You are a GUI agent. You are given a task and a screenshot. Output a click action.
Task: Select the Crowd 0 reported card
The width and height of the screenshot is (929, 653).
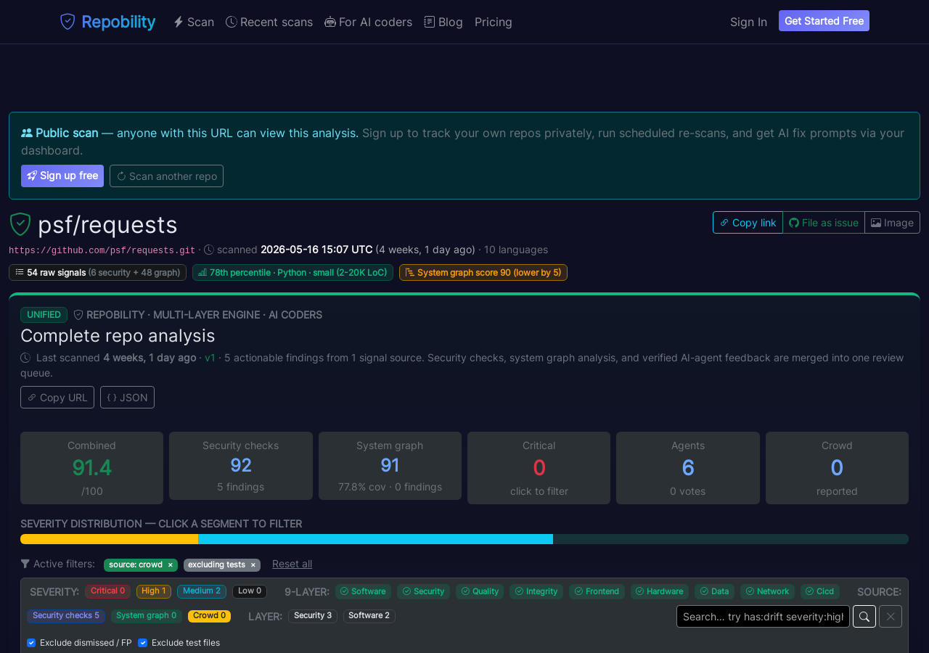coord(837,468)
